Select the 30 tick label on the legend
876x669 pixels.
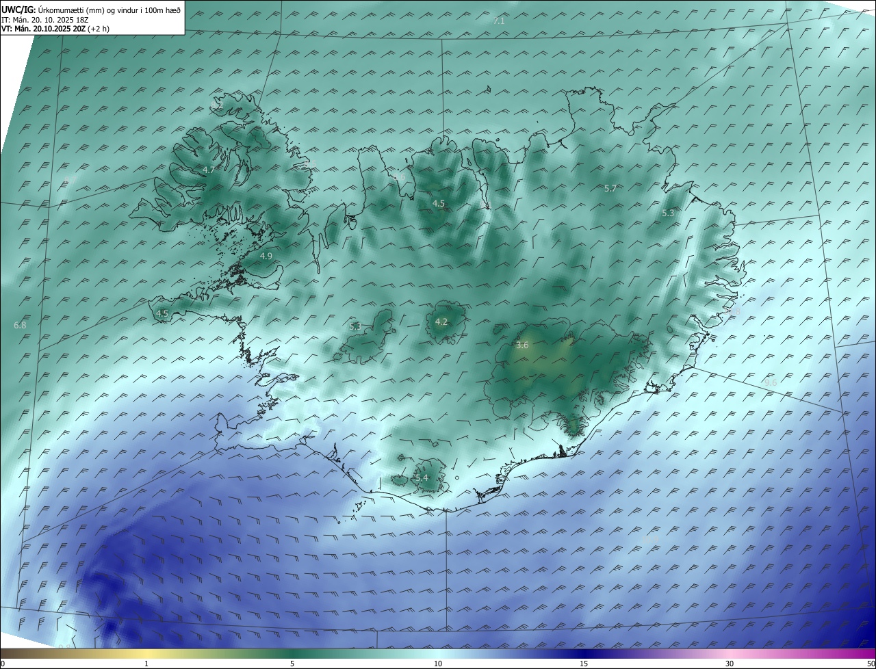730,664
